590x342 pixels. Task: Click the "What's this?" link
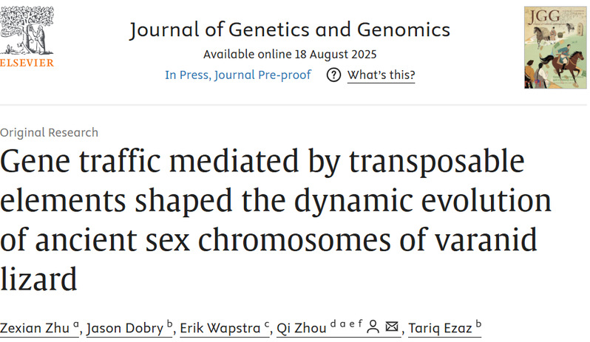coord(381,75)
